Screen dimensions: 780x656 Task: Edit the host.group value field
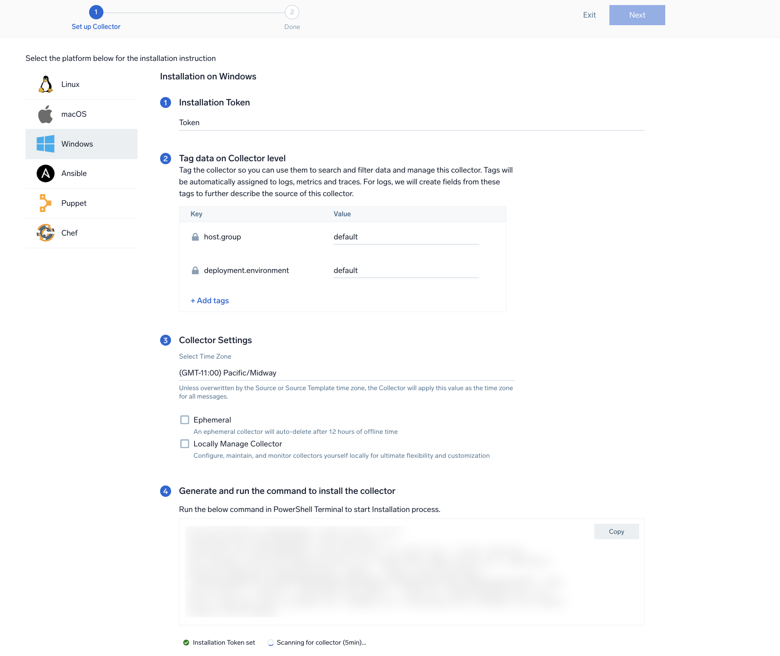click(x=406, y=237)
